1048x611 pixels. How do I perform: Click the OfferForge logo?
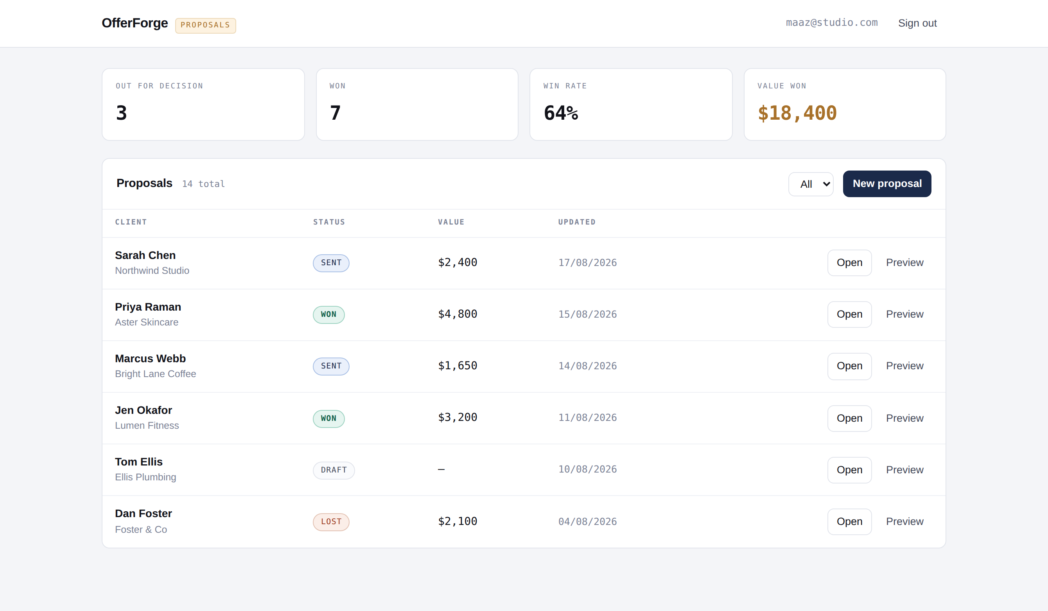pos(135,23)
